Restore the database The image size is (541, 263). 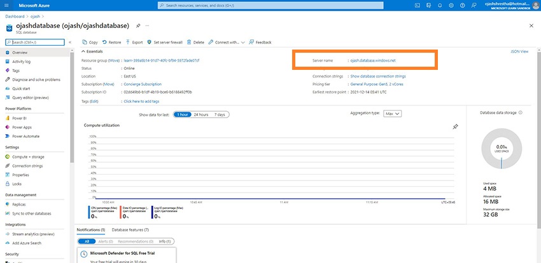pyautogui.click(x=112, y=43)
